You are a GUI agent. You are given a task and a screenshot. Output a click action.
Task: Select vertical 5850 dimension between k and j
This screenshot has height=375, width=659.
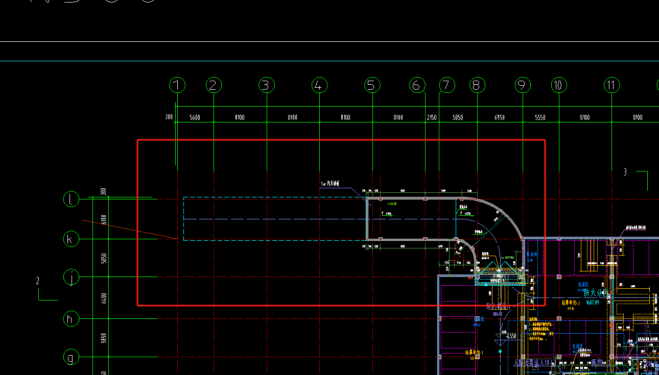[104, 258]
